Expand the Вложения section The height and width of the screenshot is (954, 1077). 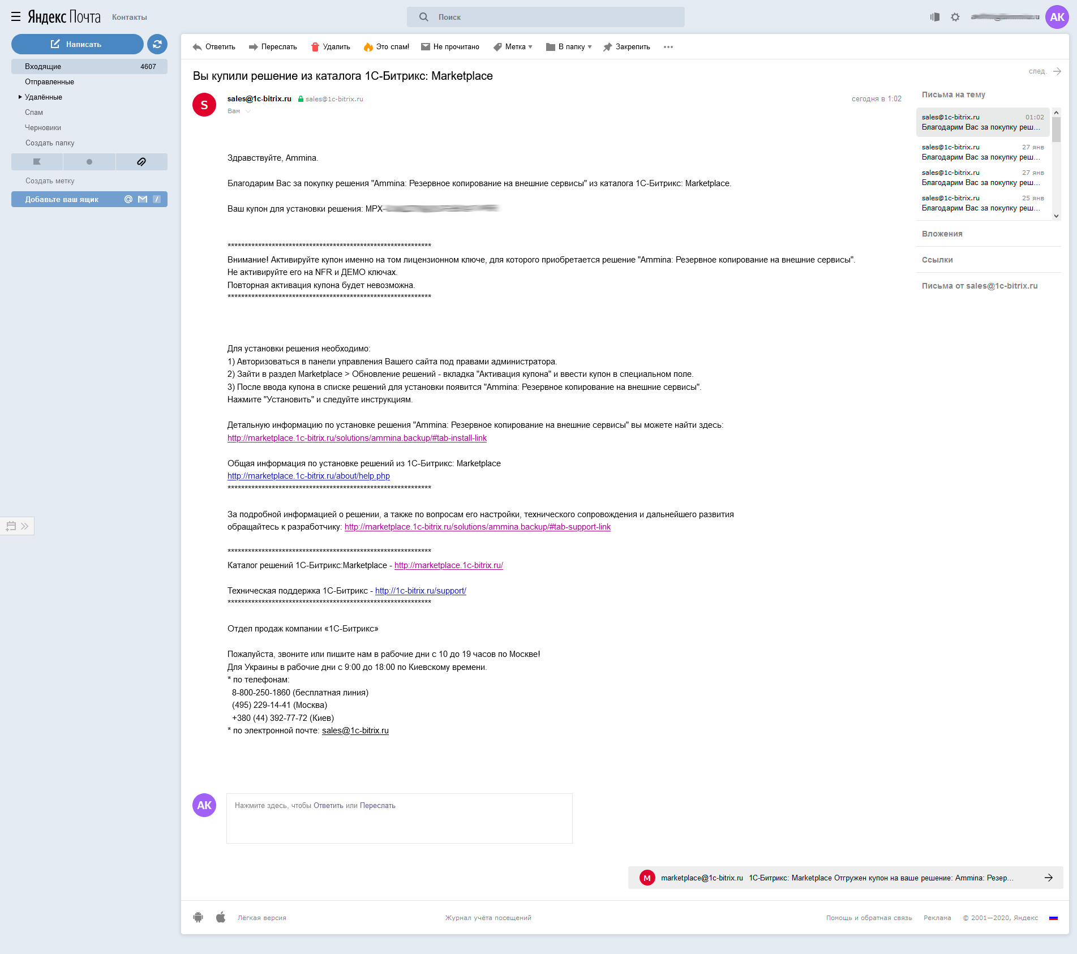coord(942,234)
